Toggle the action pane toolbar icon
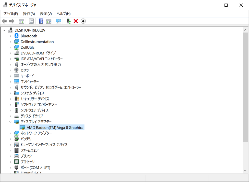The width and height of the screenshot is (249, 182). tap(49, 21)
